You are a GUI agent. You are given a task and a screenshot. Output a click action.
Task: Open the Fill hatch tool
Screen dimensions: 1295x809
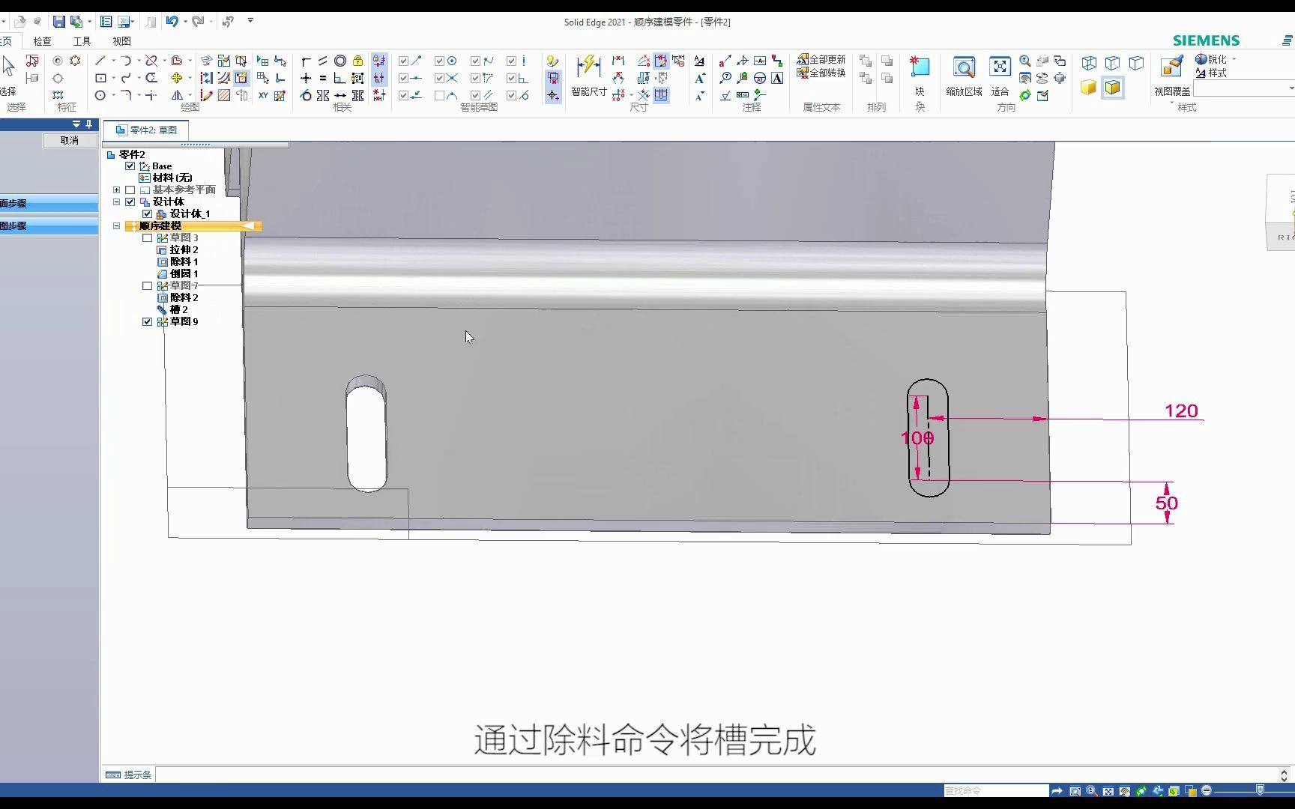coord(224,95)
